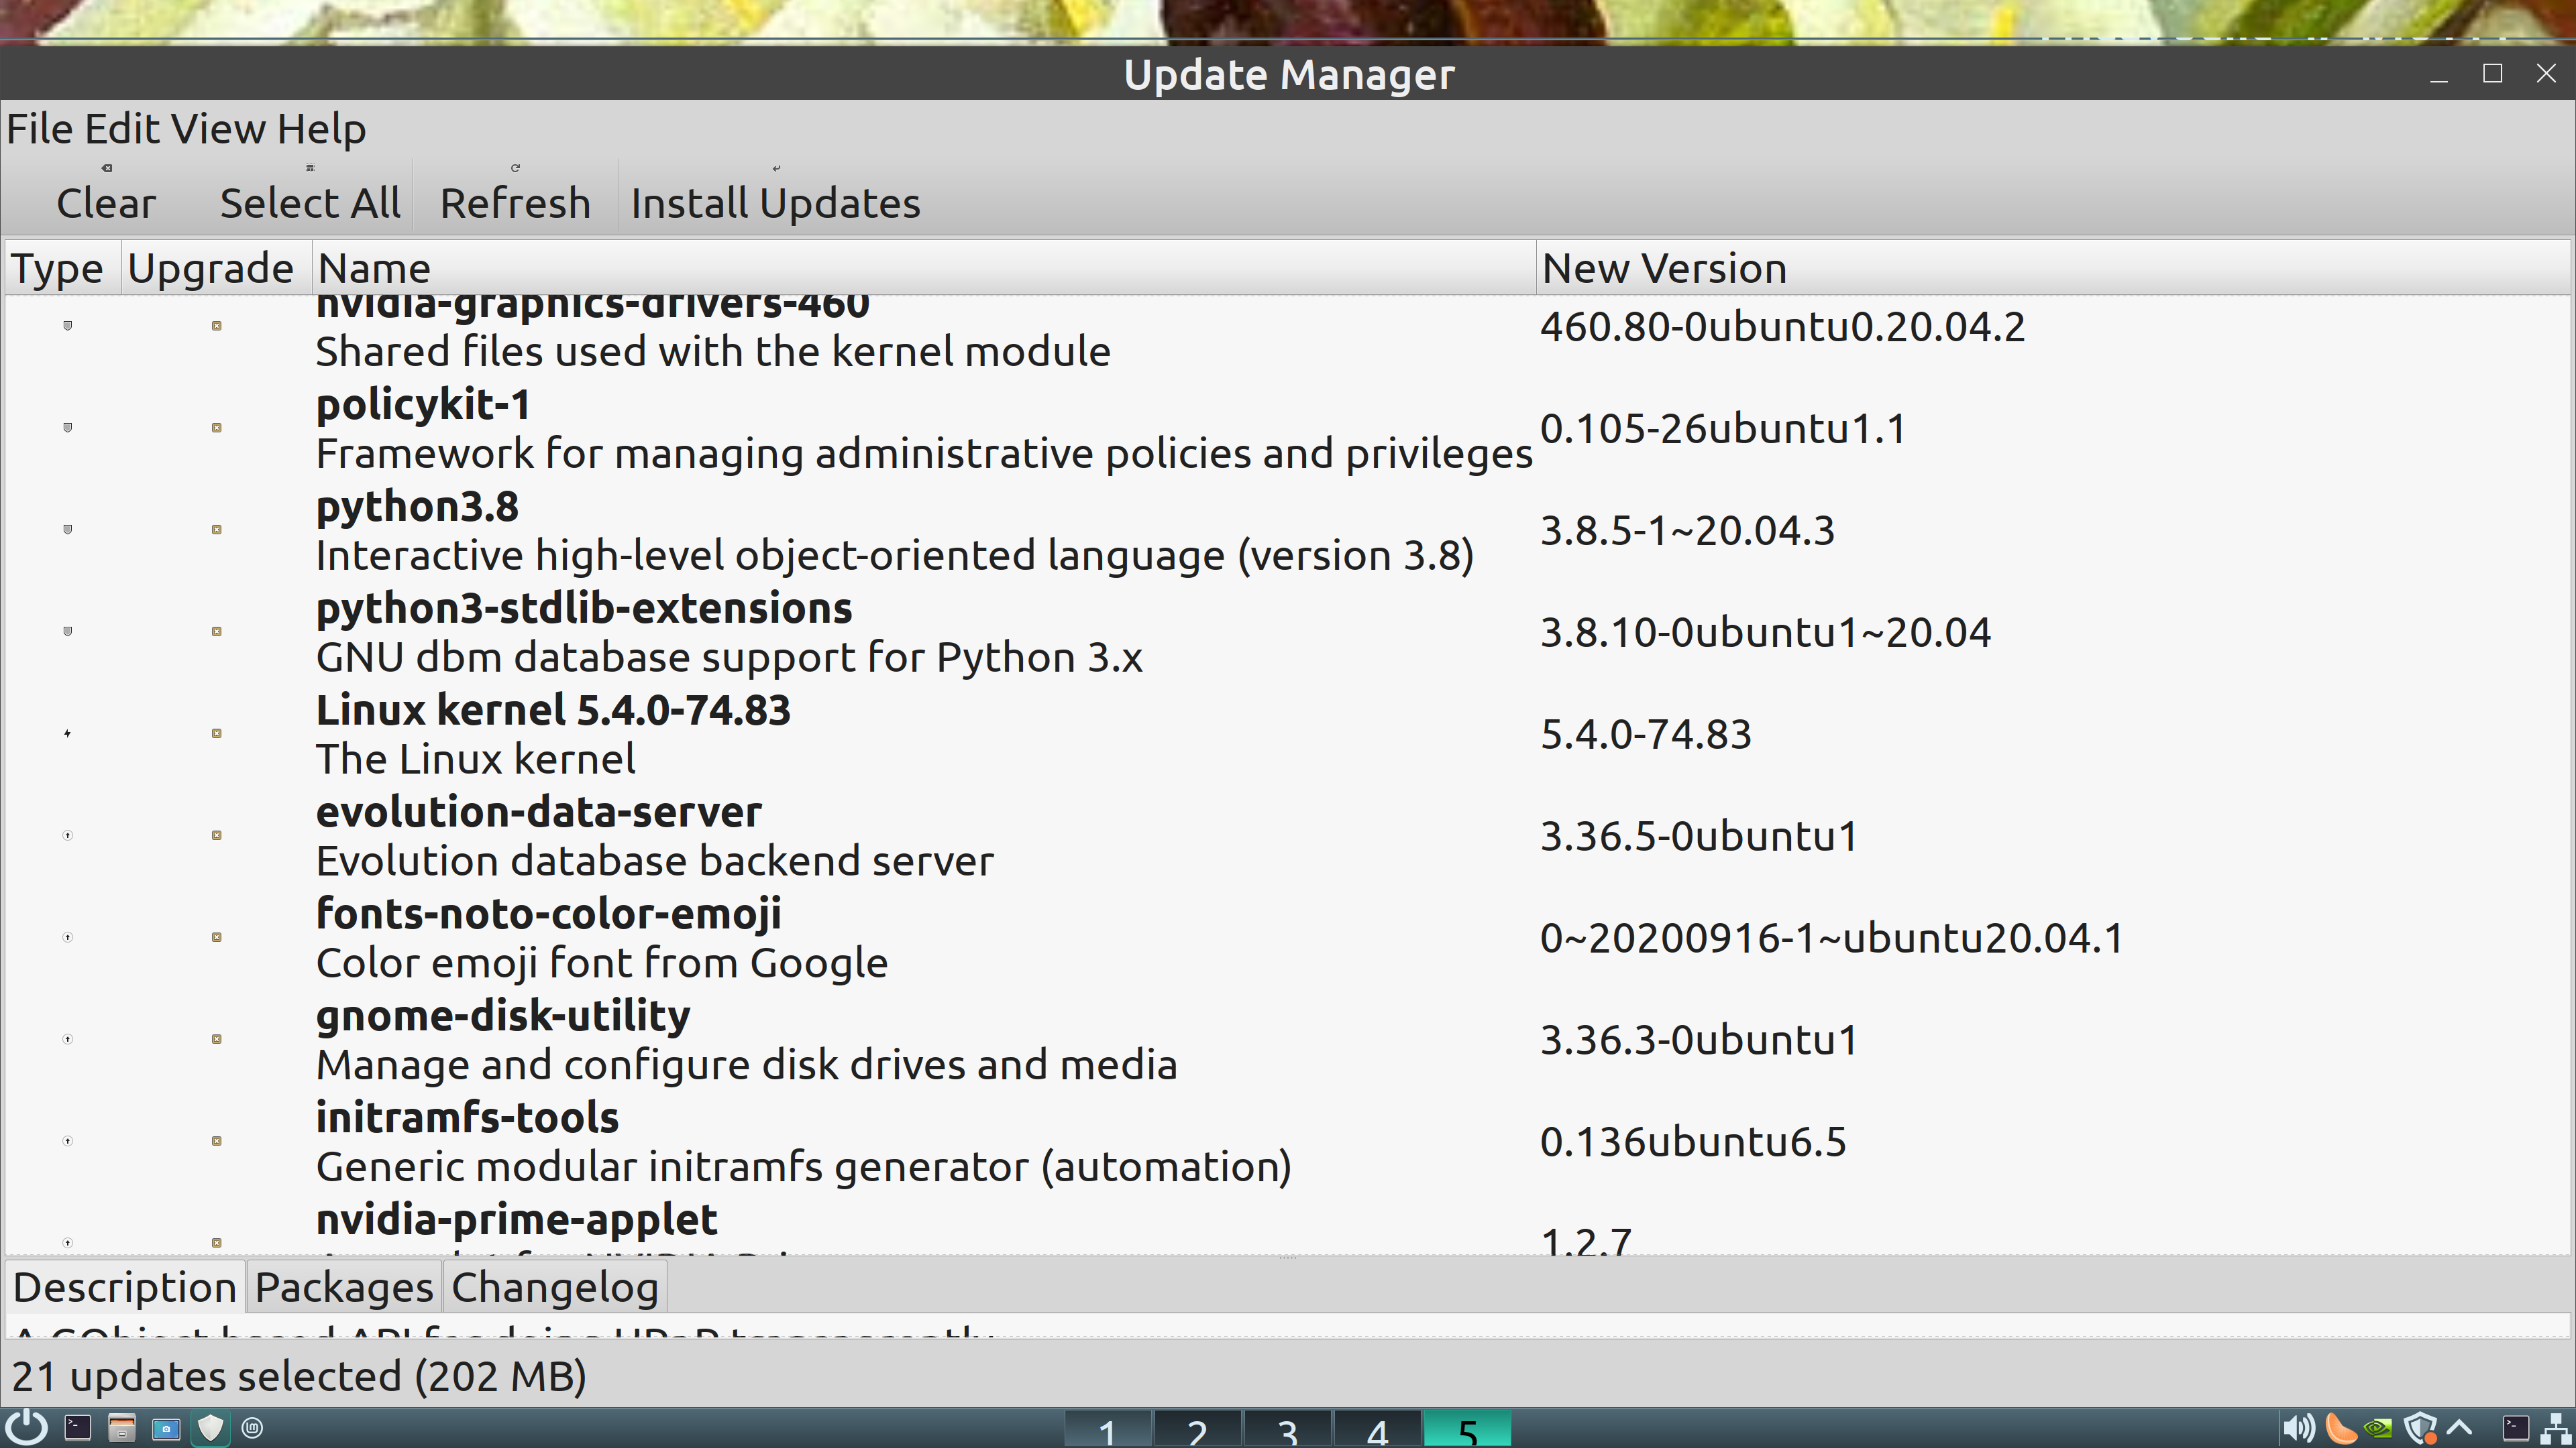
Task: Click Refresh to reload updates
Action: click(x=515, y=194)
